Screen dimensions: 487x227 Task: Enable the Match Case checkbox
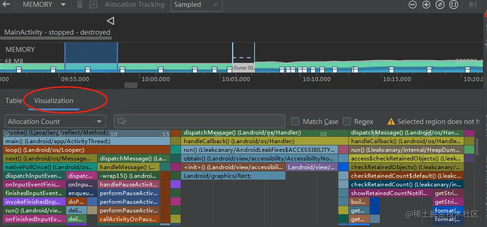click(295, 121)
